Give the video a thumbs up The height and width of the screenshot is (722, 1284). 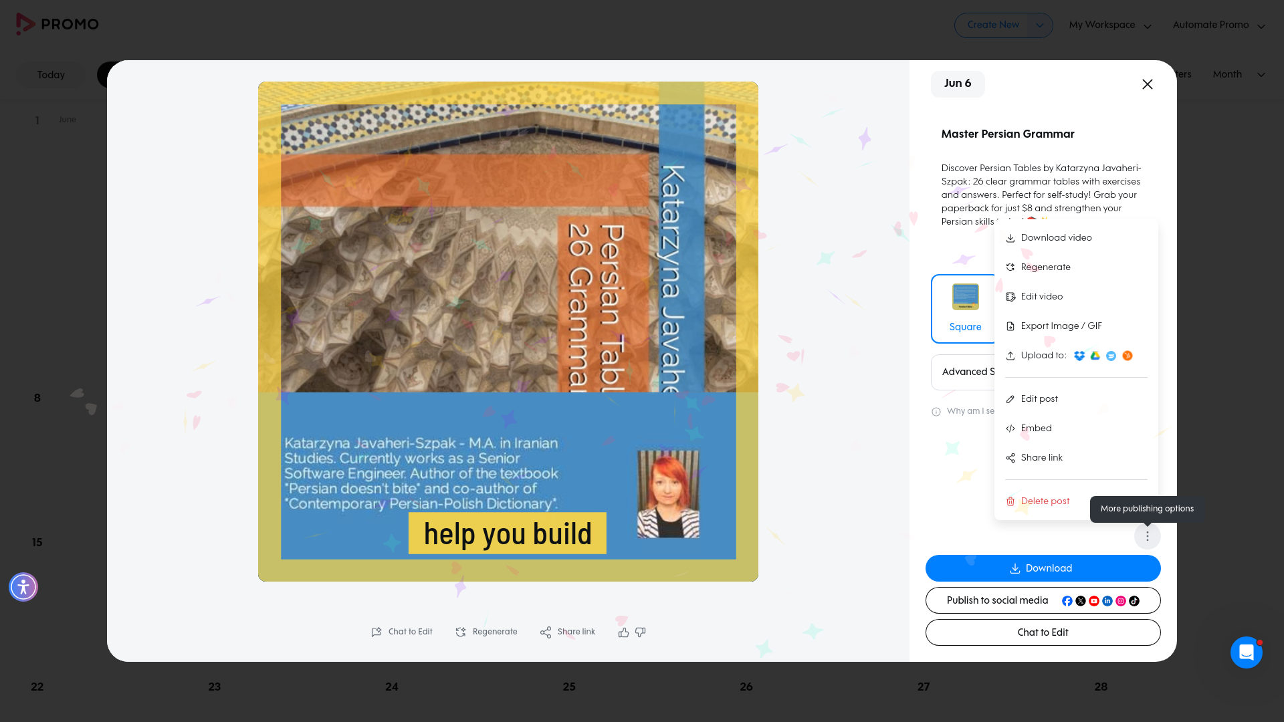[623, 632]
